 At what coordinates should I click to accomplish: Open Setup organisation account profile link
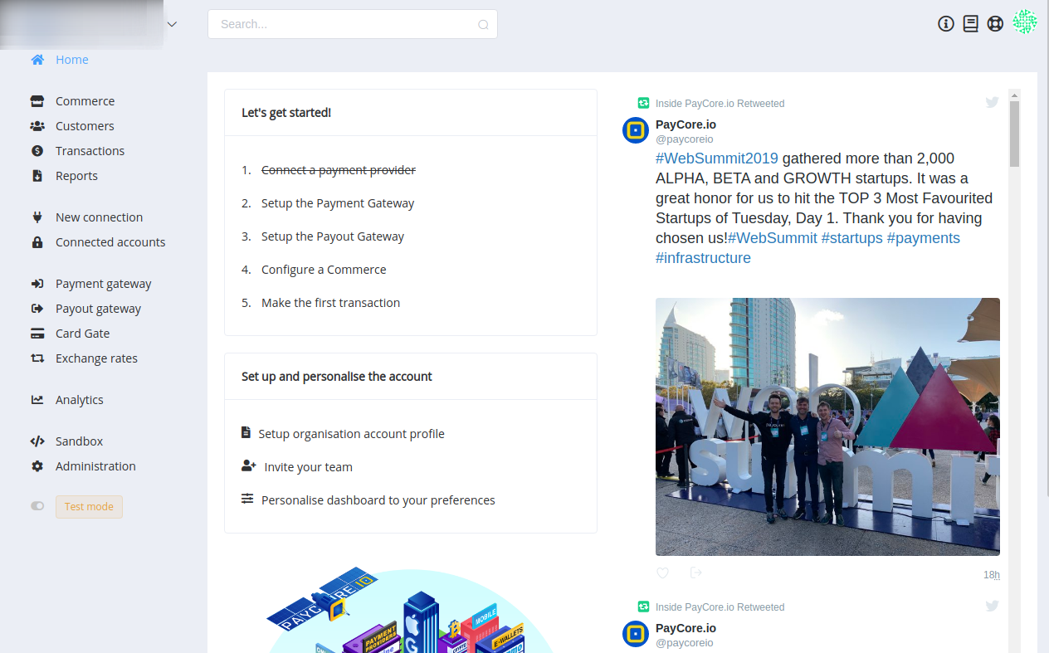352,434
